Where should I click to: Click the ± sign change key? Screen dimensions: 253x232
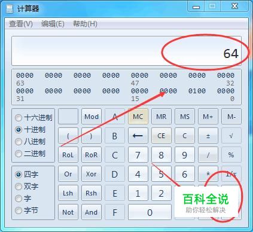[208, 136]
